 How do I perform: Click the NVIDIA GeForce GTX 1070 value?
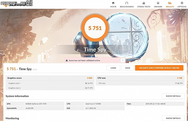pos(36,104)
